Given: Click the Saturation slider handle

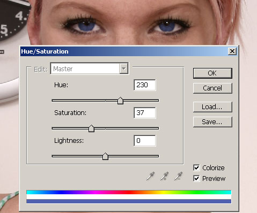Looking at the screenshot, I should point(91,128).
